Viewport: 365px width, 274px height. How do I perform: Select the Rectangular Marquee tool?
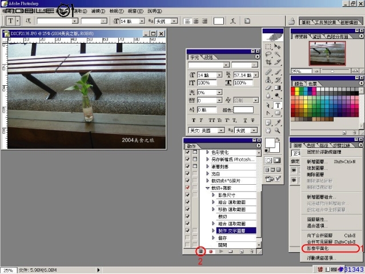click(268, 46)
